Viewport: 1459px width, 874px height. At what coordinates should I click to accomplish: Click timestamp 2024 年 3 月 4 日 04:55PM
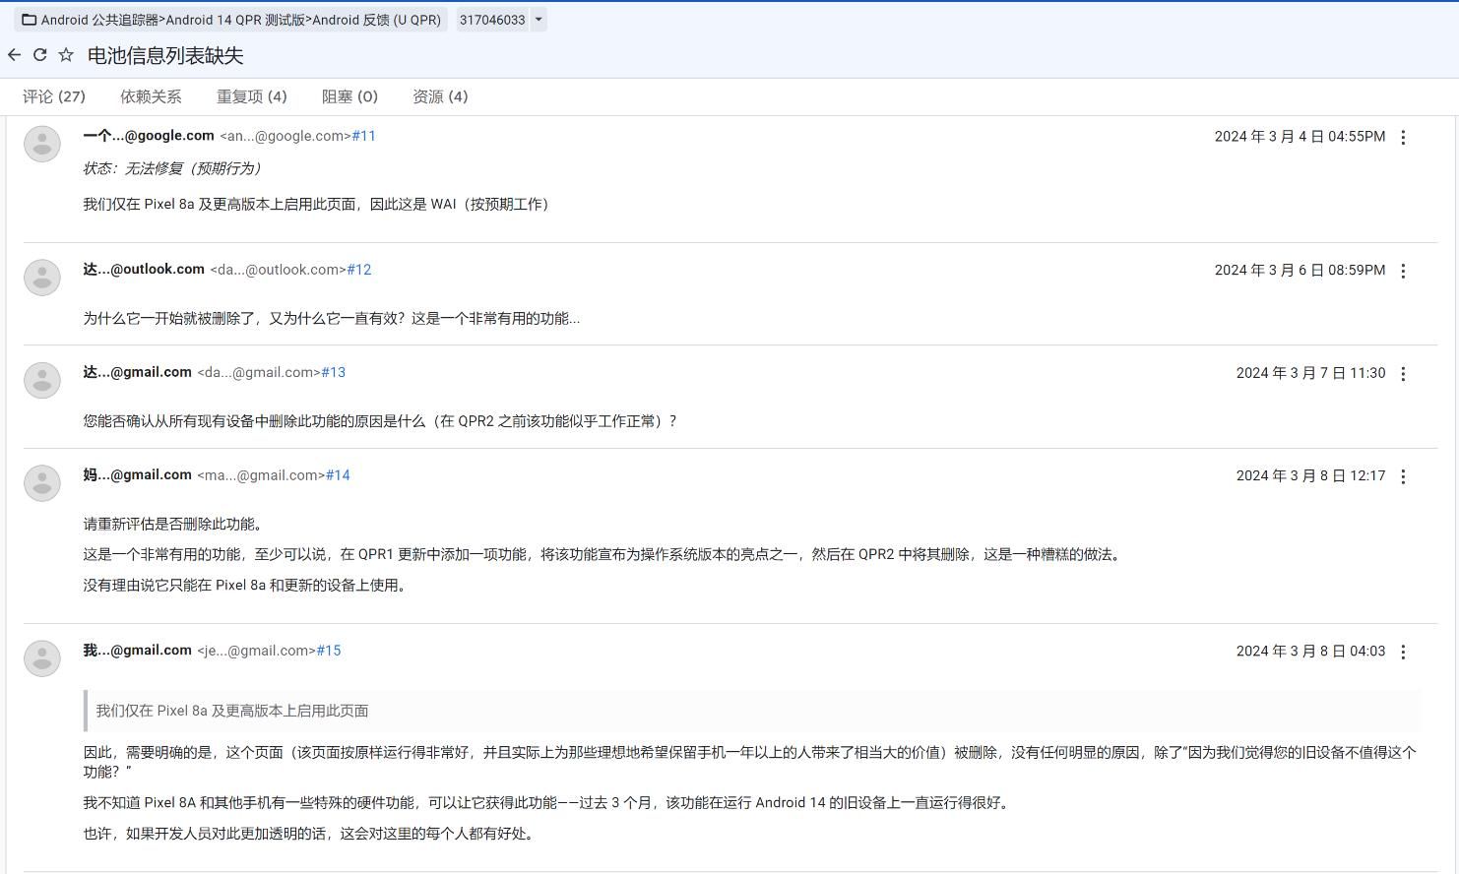coord(1300,137)
